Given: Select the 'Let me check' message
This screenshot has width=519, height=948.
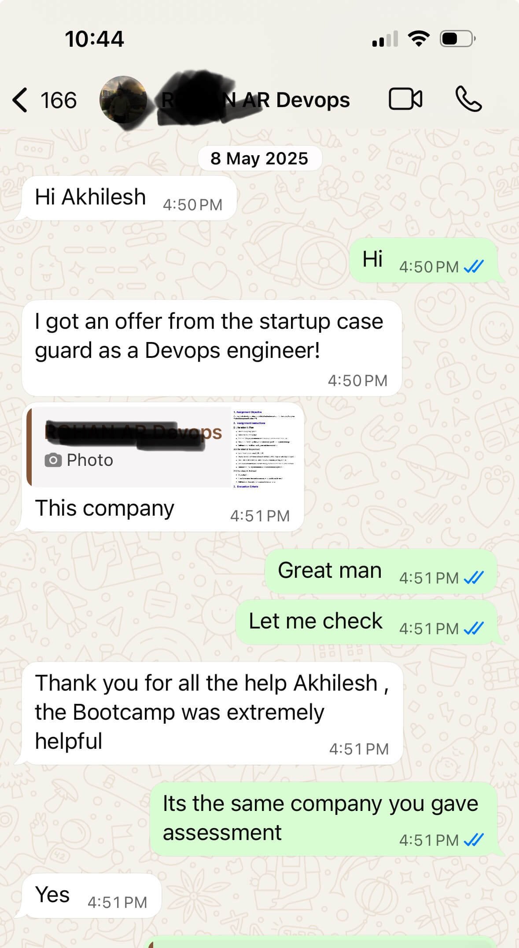Looking at the screenshot, I should [x=366, y=622].
